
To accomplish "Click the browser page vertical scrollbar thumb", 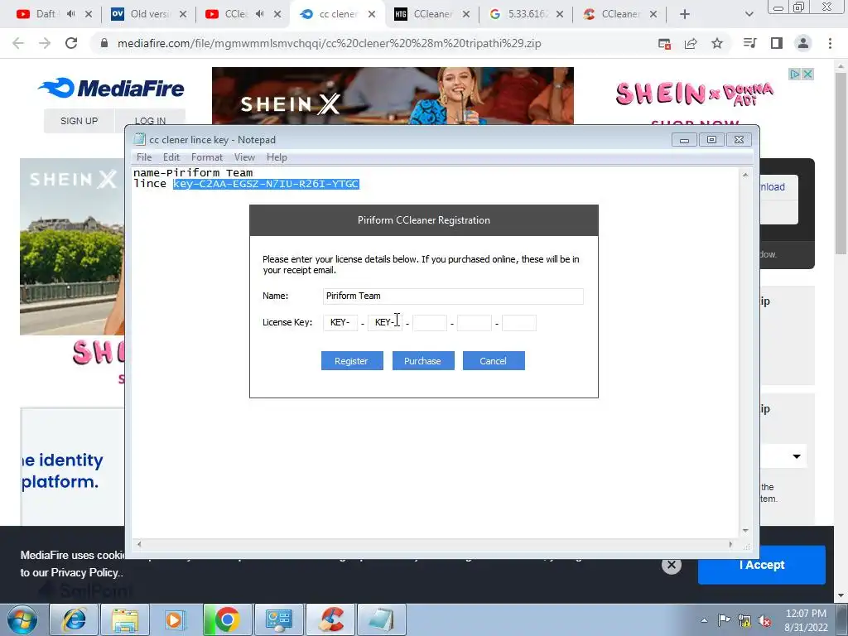I will [841, 162].
